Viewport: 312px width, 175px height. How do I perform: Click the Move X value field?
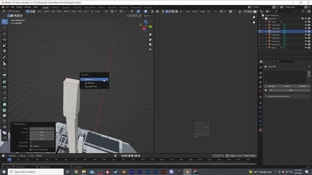(x=42, y=132)
